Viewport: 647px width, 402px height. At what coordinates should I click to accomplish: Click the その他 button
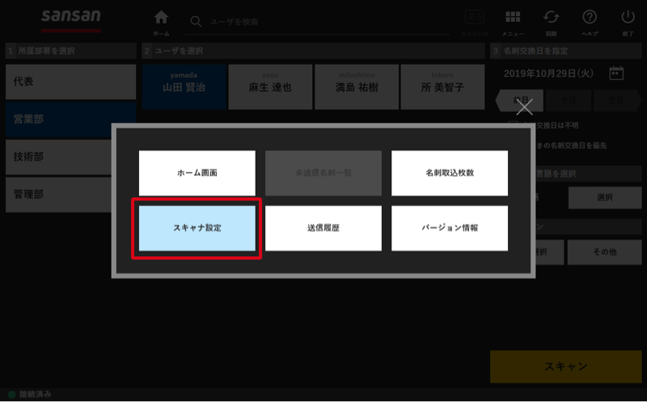604,252
